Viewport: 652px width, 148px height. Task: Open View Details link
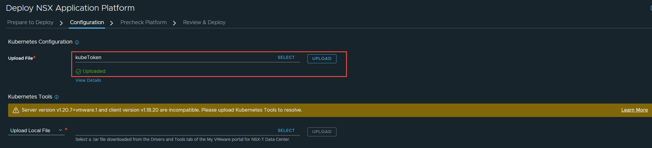point(88,80)
